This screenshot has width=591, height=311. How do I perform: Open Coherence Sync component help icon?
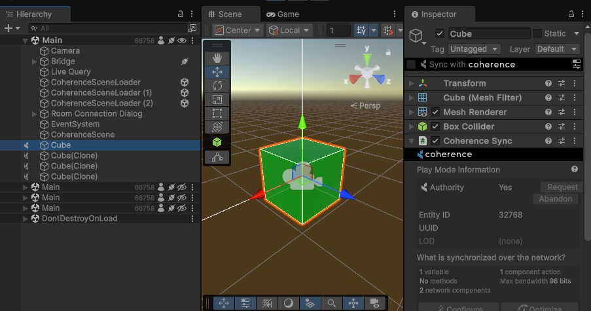548,141
